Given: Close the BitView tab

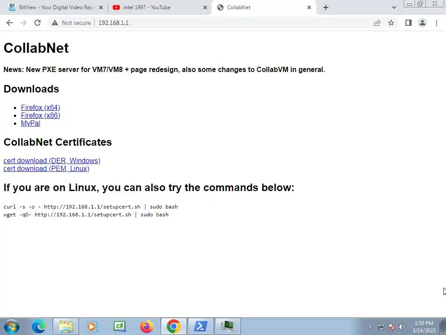Looking at the screenshot, I should (101, 7).
